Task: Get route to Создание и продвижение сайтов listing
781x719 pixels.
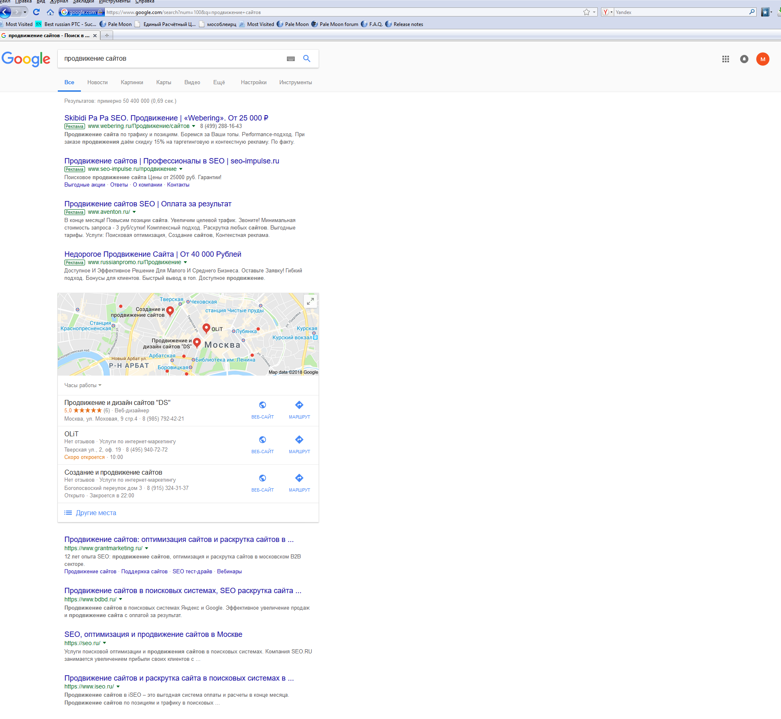Action: (x=299, y=483)
